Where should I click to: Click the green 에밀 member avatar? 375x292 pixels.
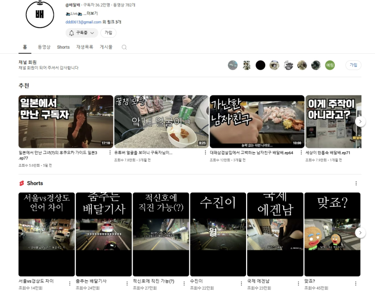tap(330, 65)
